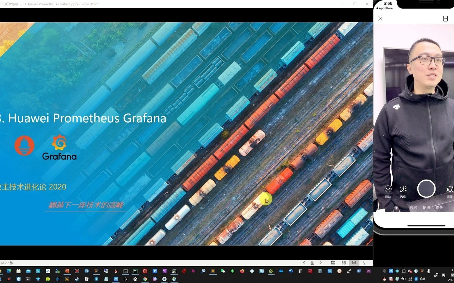Image resolution: width=454 pixels, height=283 pixels.
Task: Go to next slide arrow in status bar
Action: tap(321, 263)
